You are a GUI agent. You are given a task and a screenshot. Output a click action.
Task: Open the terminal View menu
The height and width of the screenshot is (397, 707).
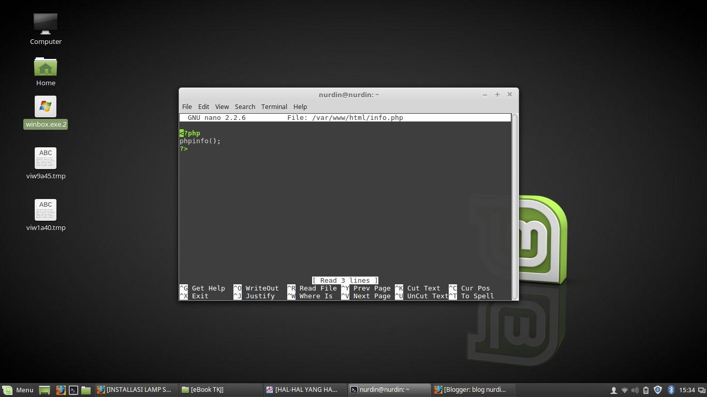[x=222, y=106]
